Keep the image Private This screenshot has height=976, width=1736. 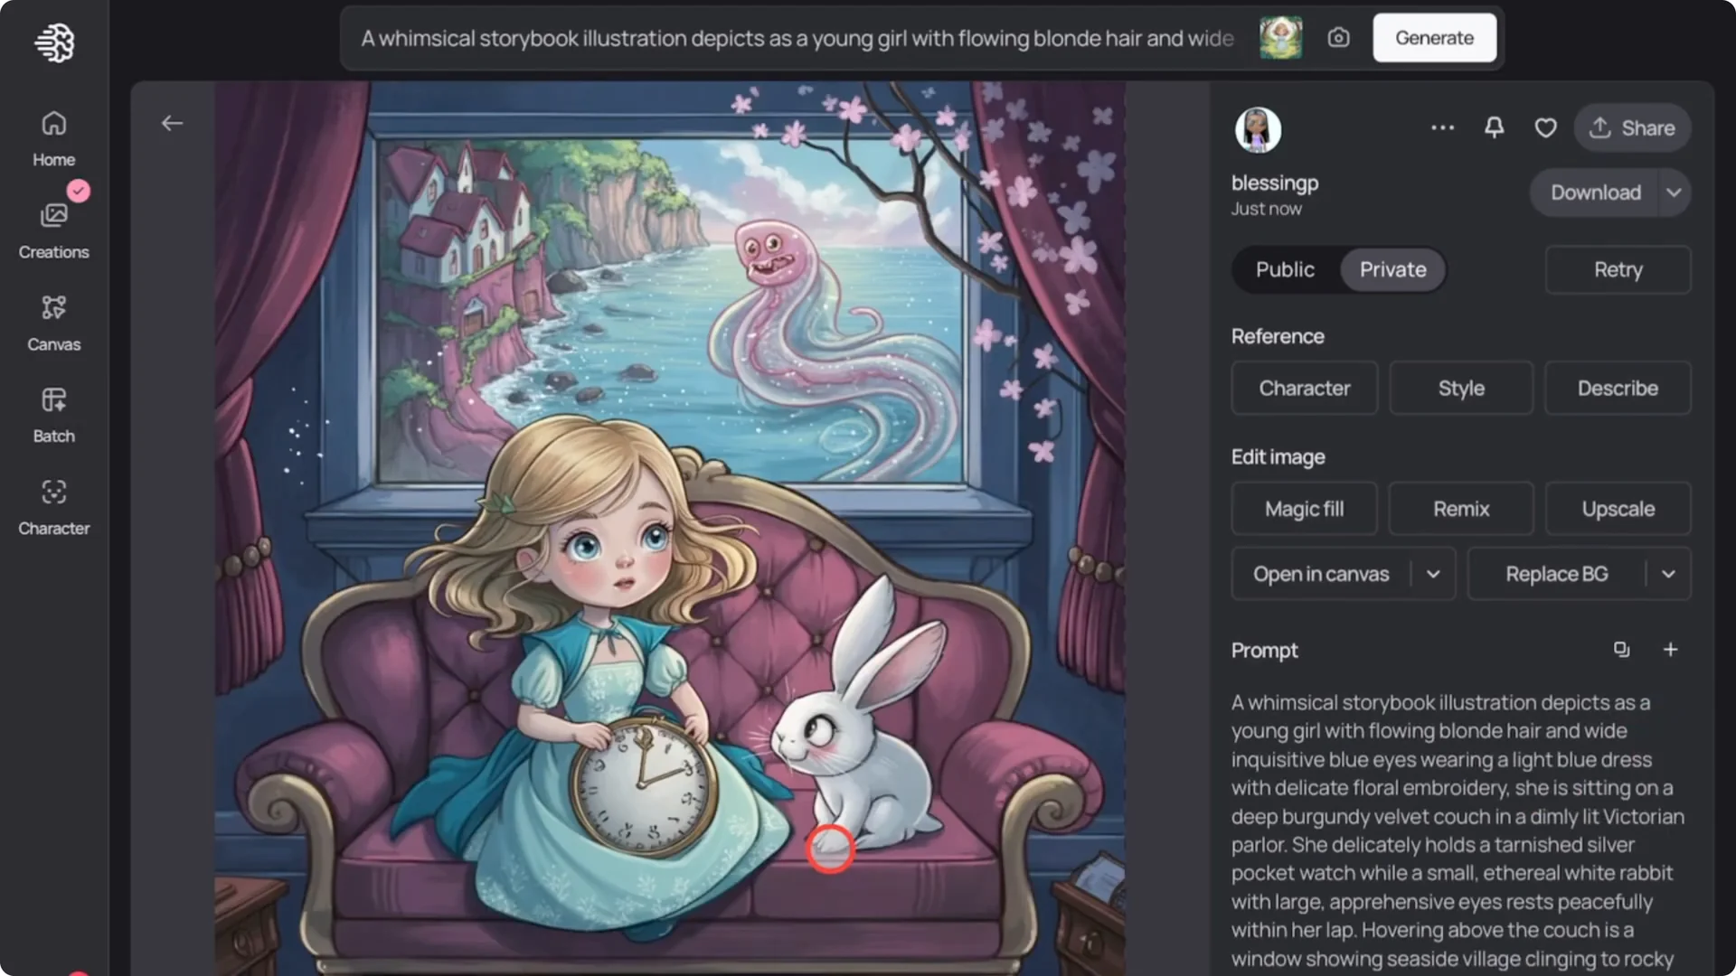[x=1392, y=269]
